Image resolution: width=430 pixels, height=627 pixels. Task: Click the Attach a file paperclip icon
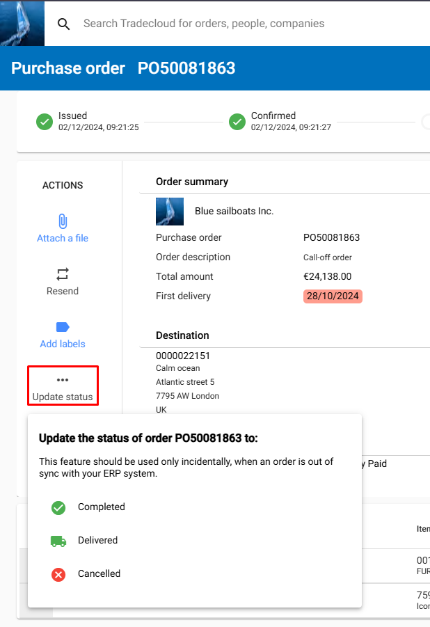63,221
